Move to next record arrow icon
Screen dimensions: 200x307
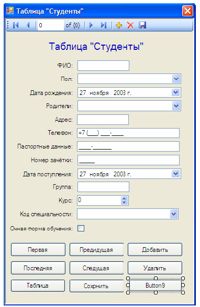[x=91, y=25]
